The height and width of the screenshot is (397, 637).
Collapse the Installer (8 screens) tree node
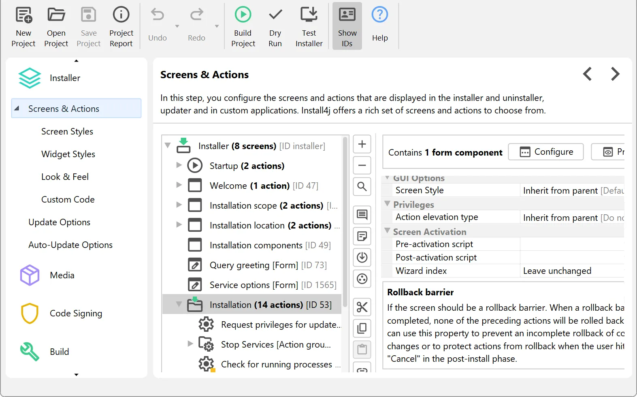[168, 145]
